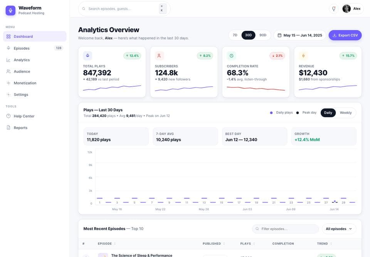Click the Episodes microphone icon in sidebar

[8, 48]
